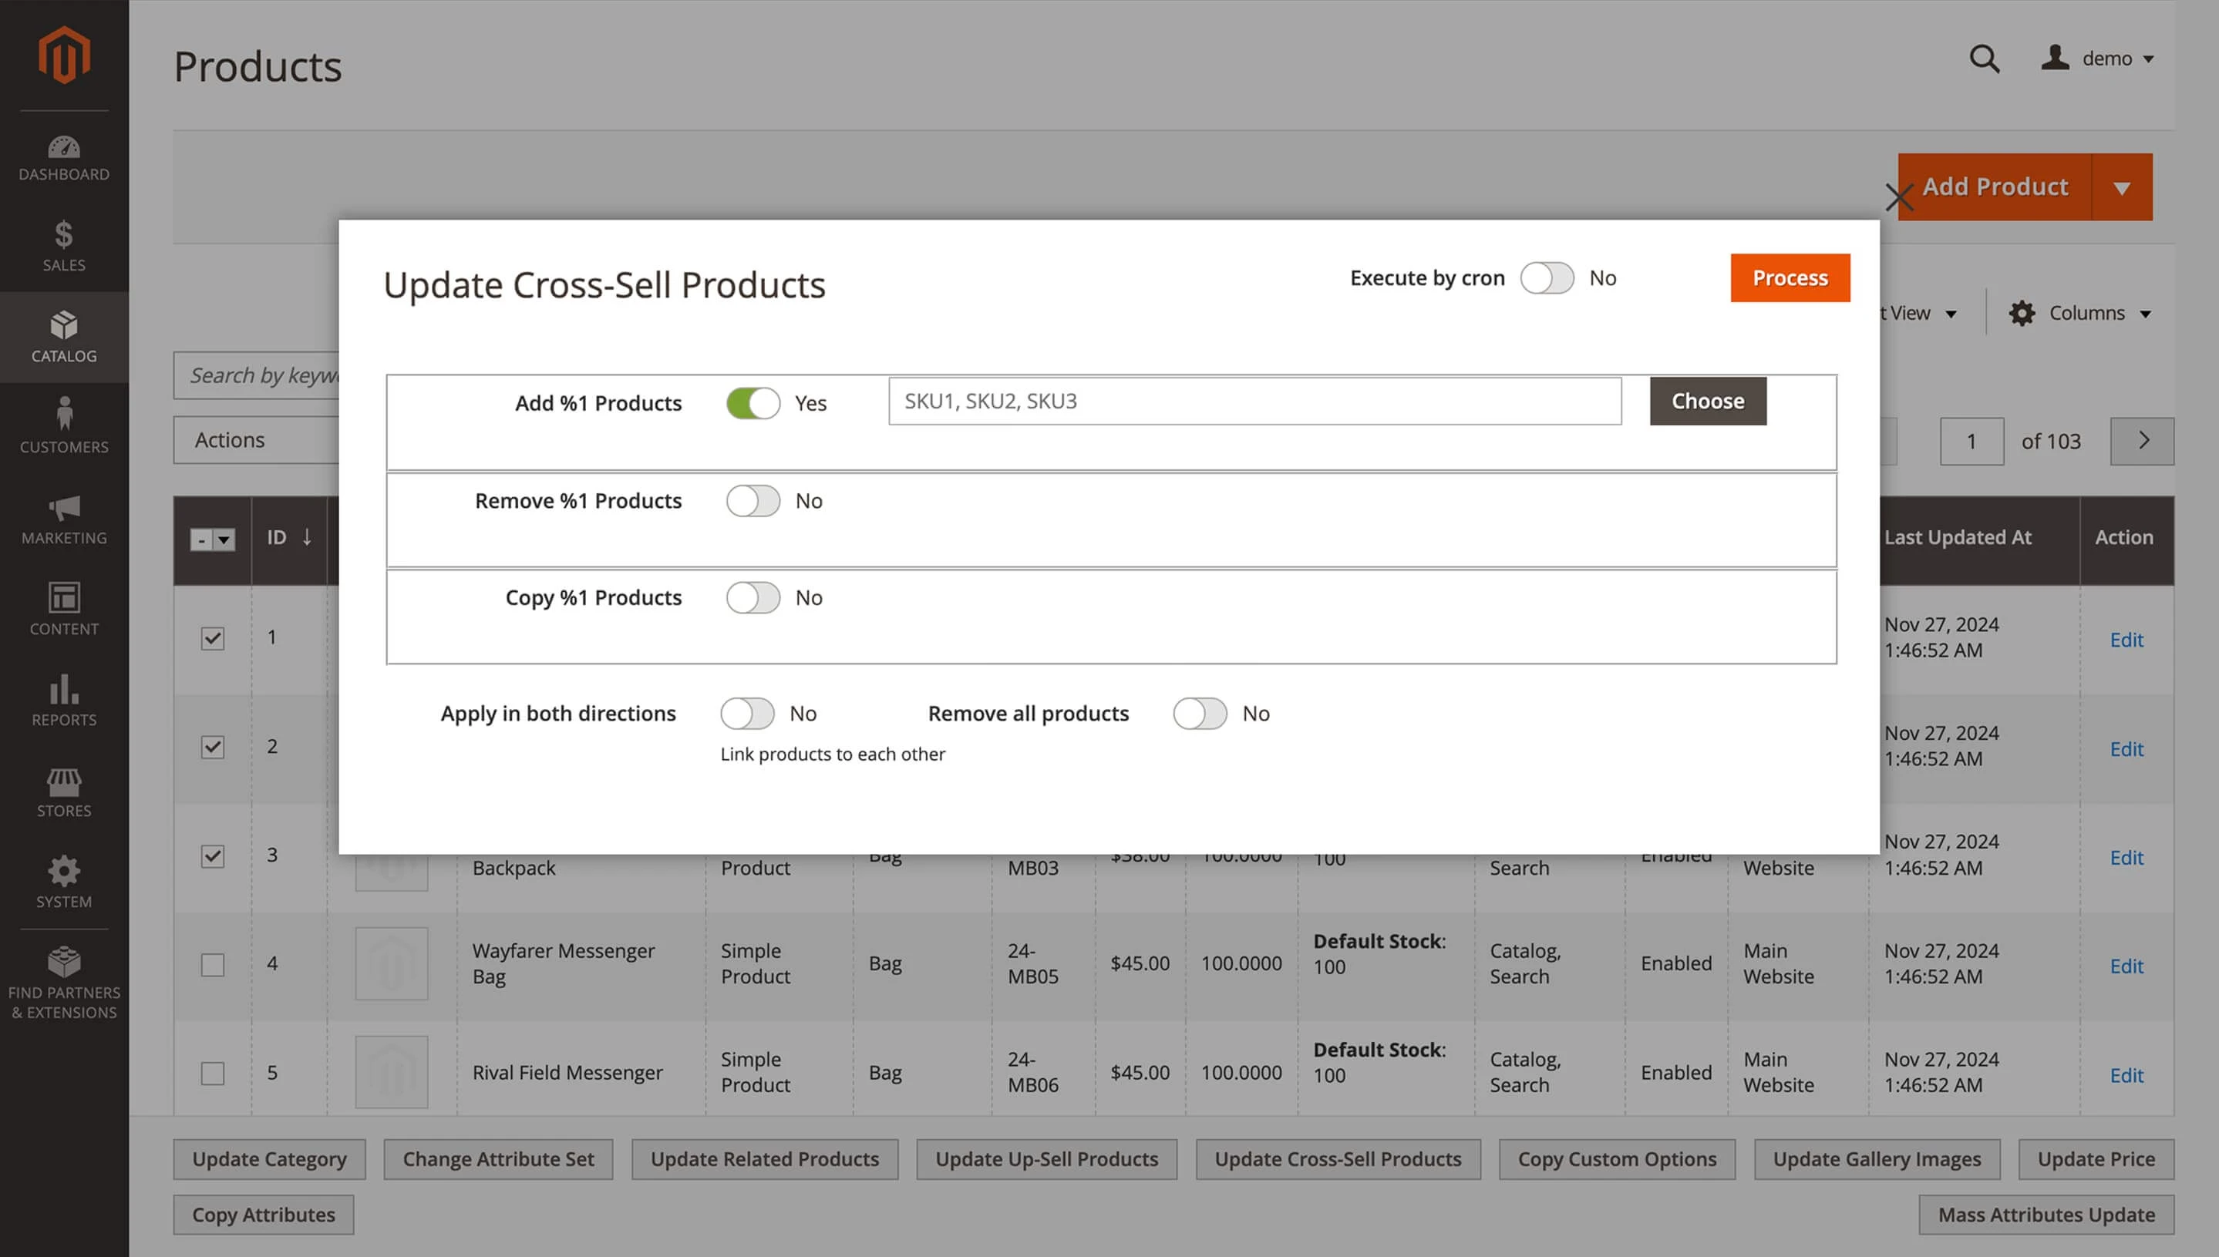Toggle Apply in both directions to Yes
The image size is (2219, 1257).
point(747,713)
